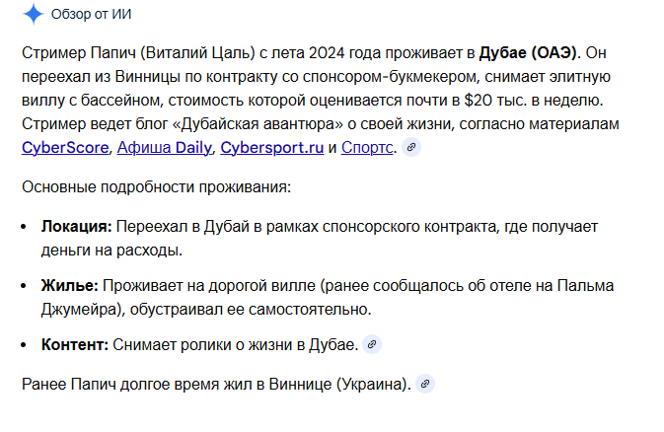This screenshot has width=664, height=432.
Task: Click the bold "Жилье:" label
Action: [69, 286]
